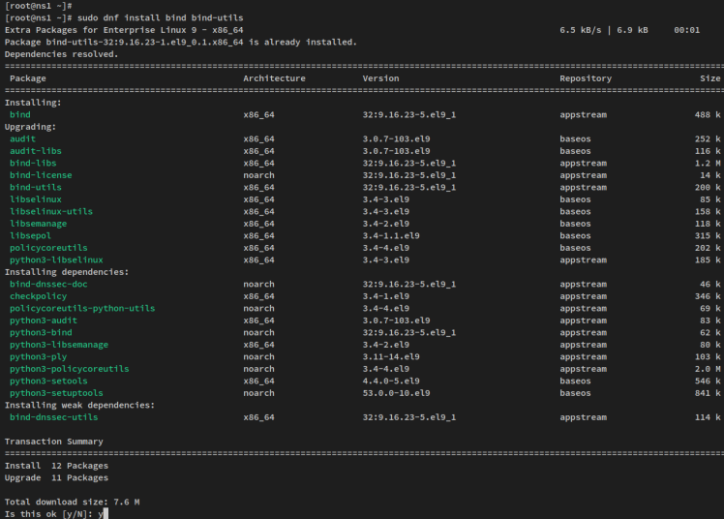Click the 'Installing weak dependencies:' section heading
The height and width of the screenshot is (519, 724).
79,405
